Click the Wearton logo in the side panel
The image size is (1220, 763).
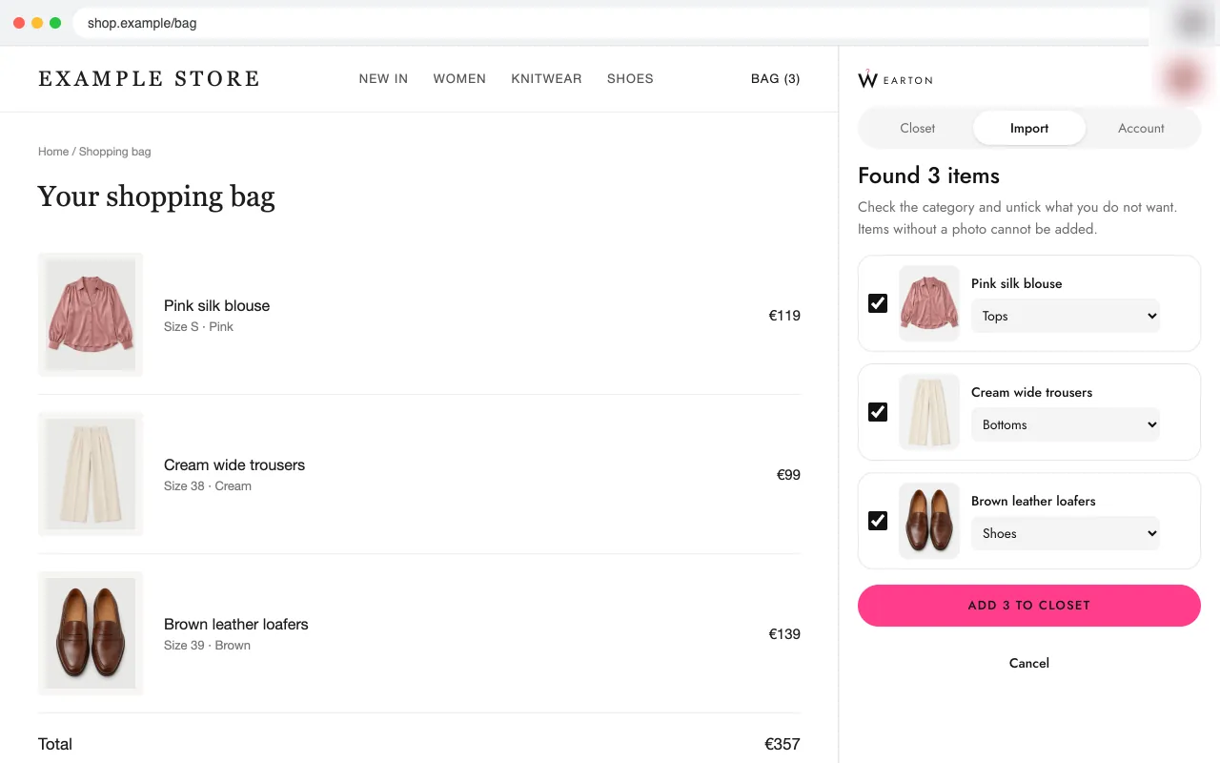(895, 79)
